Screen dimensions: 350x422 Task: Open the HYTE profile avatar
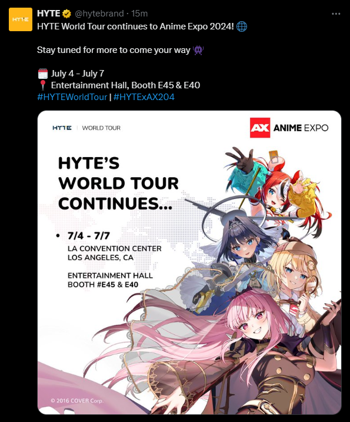(21, 19)
